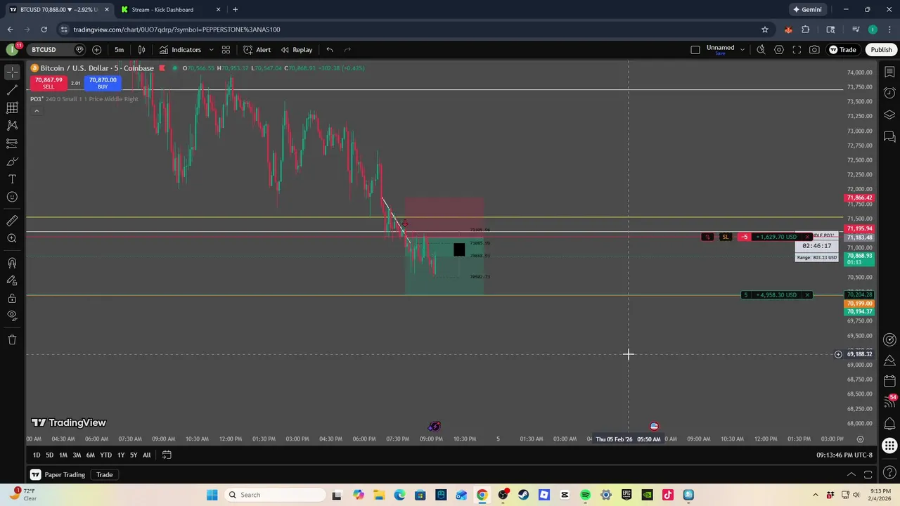Toggle hide all drawings eye icon
This screenshot has height=506, width=900.
click(x=12, y=316)
